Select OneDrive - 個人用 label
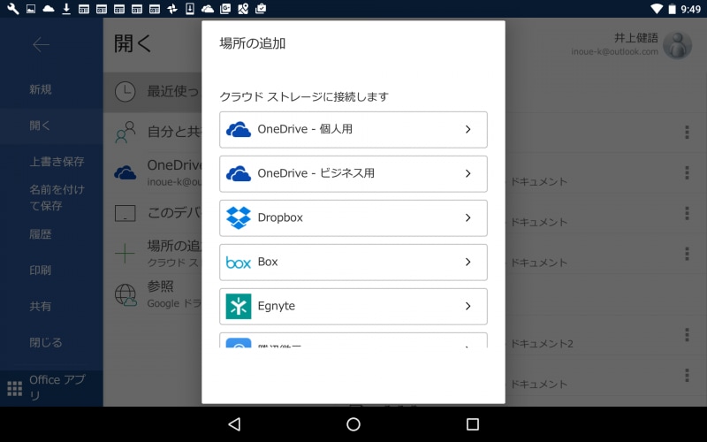Screen dimensions: 707x442 [x=305, y=129]
